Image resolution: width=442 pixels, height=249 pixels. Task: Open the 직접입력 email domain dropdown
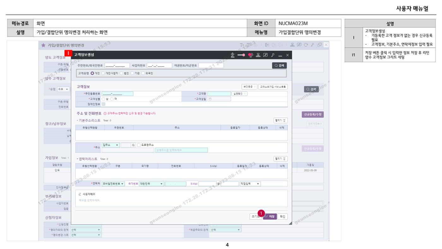pyautogui.click(x=250, y=184)
